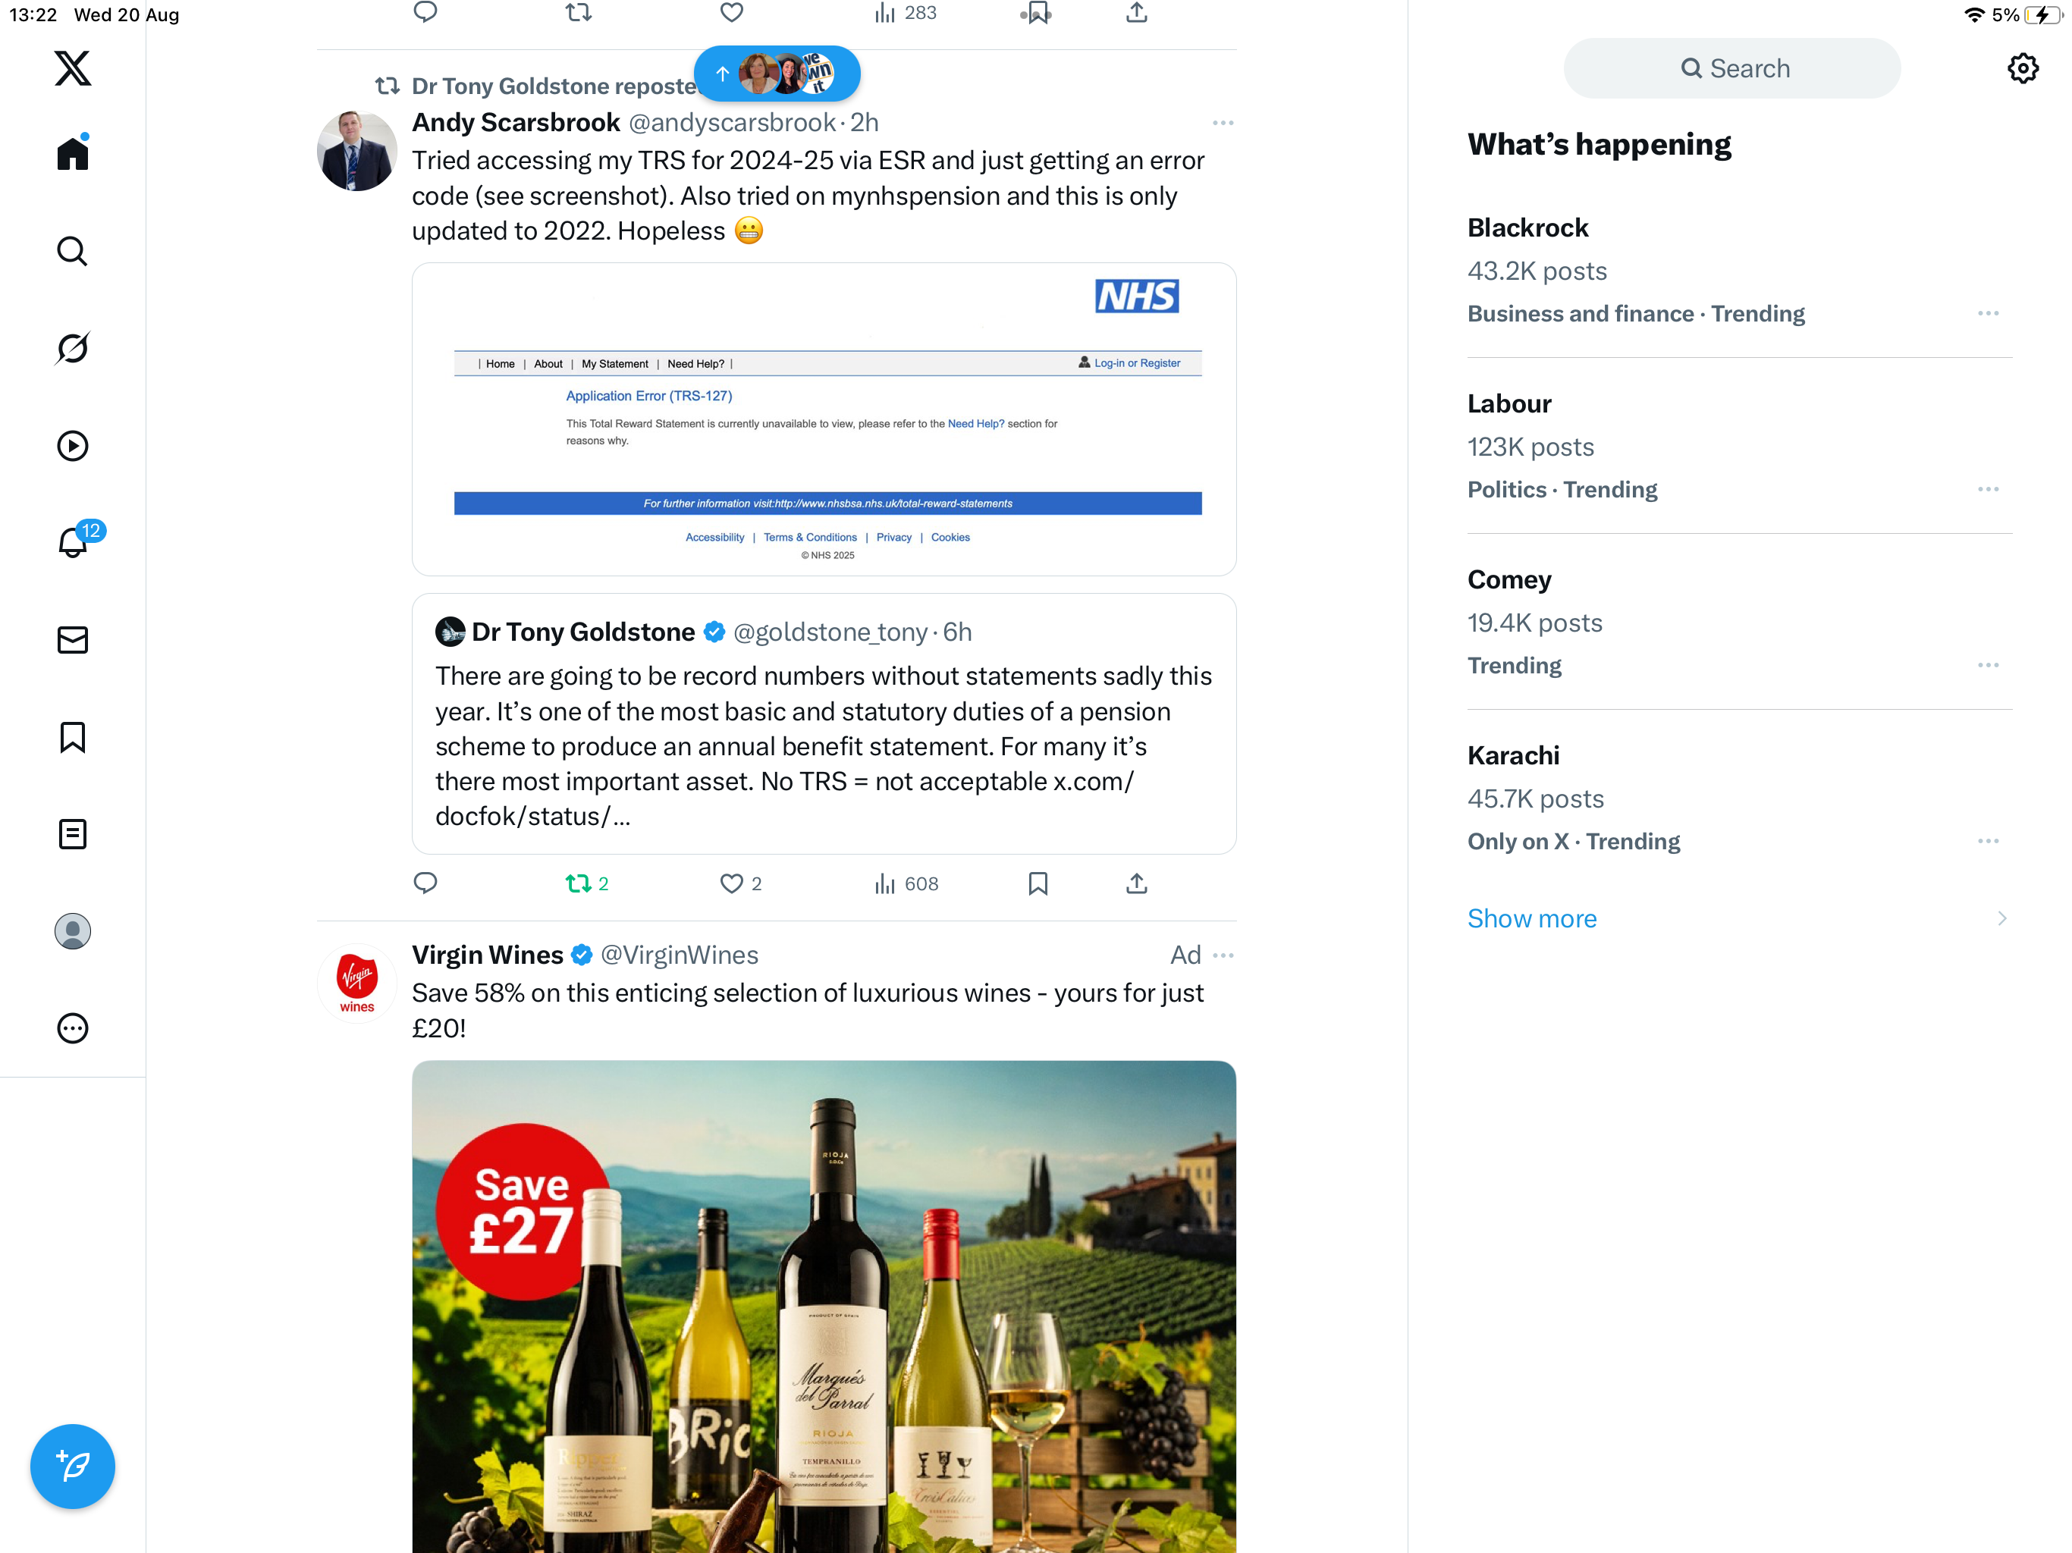Bookmark Andy Scarsbrook's post
Screen dimensions: 2072x1553
[1038, 883]
